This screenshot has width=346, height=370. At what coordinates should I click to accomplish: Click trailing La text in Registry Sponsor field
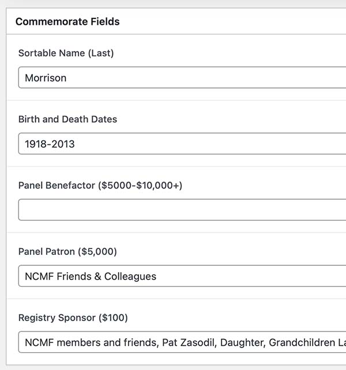341,342
